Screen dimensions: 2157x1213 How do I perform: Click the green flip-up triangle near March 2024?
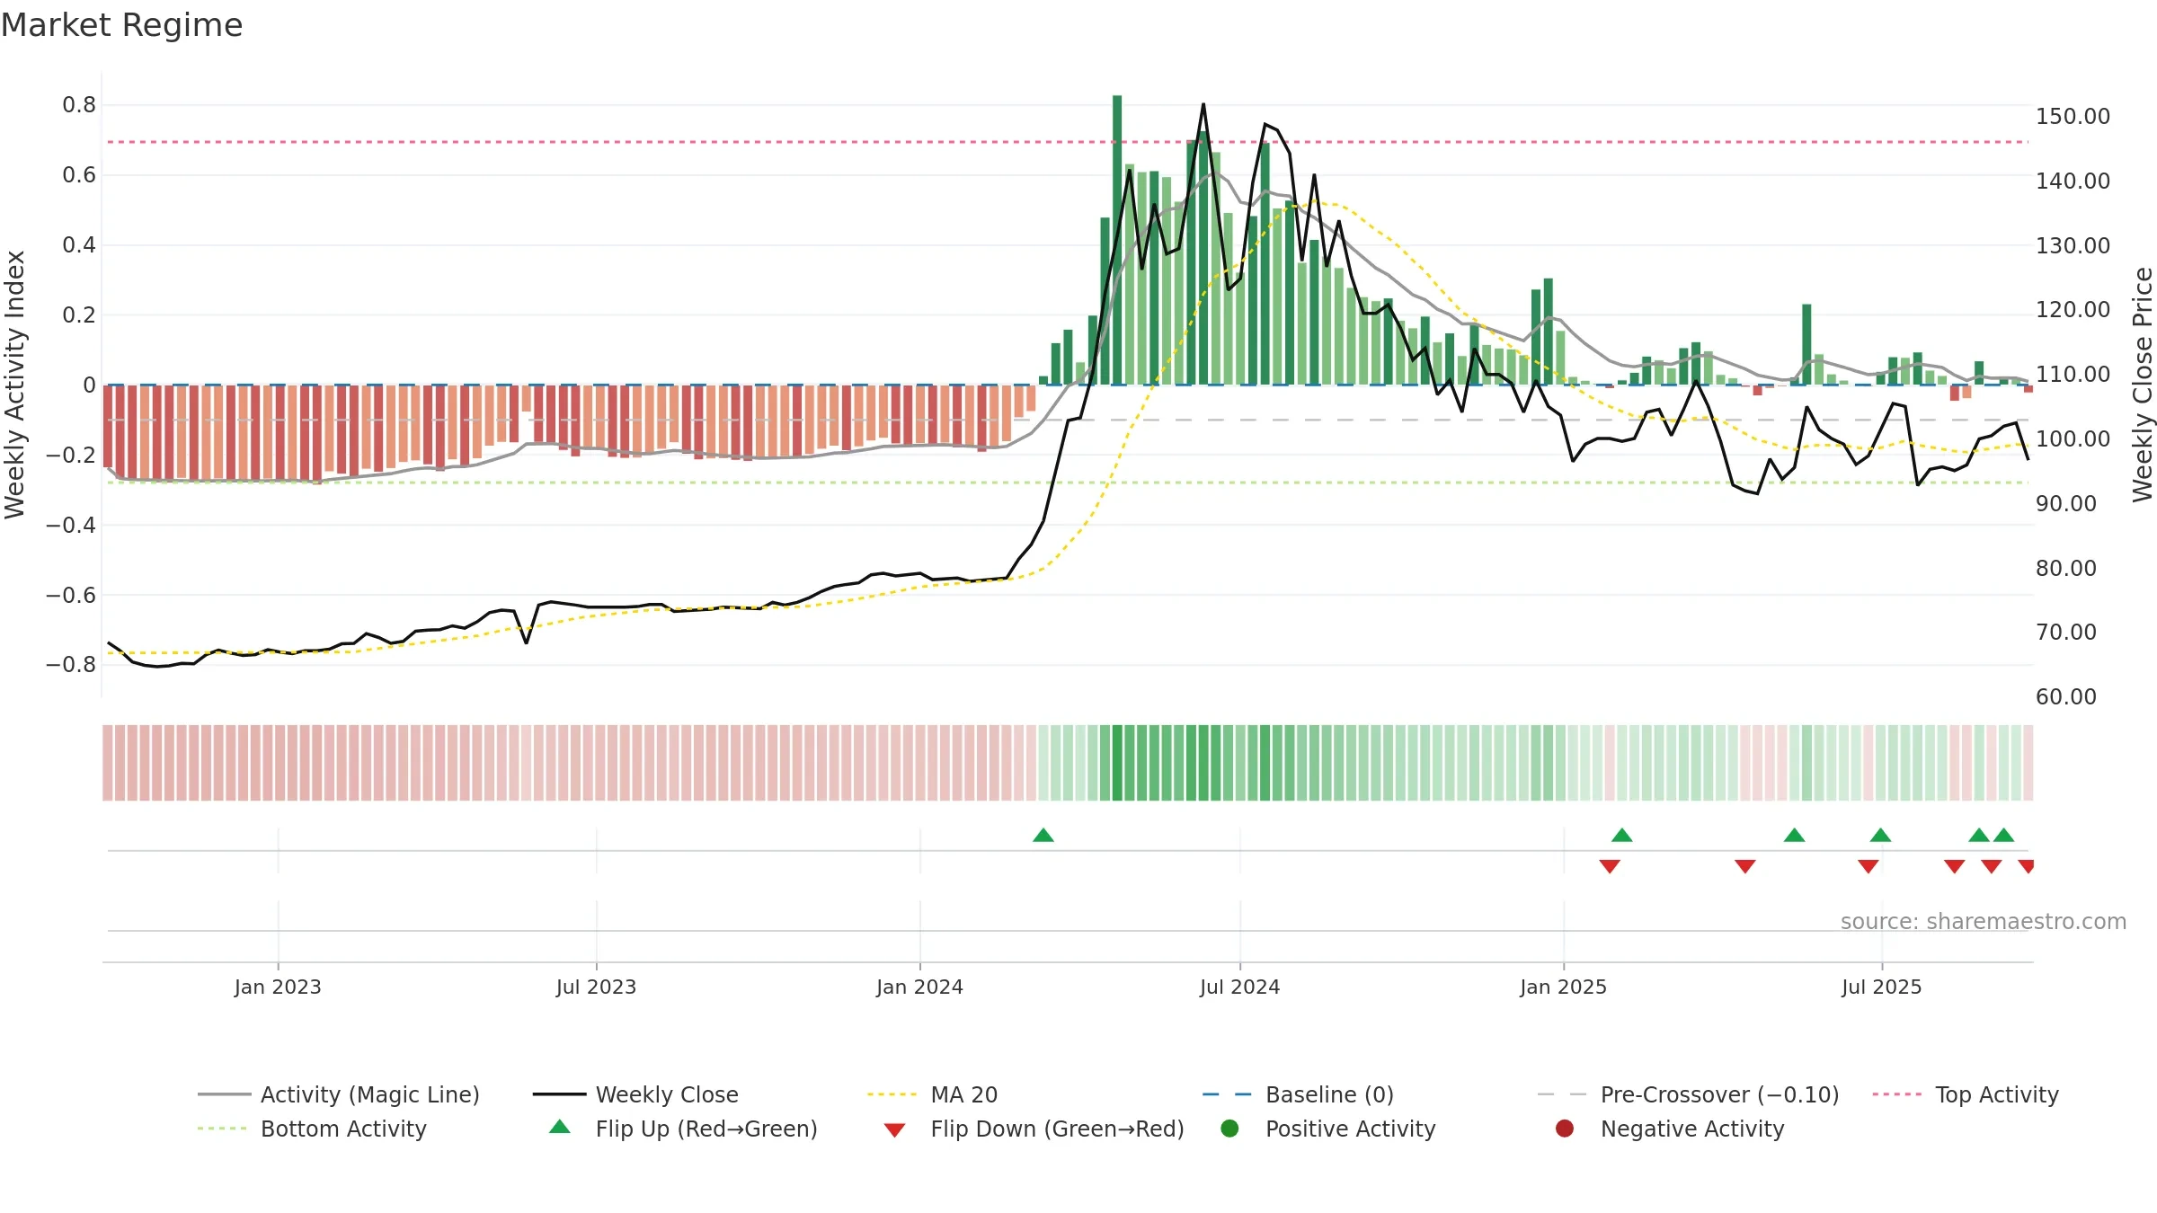pos(1043,836)
